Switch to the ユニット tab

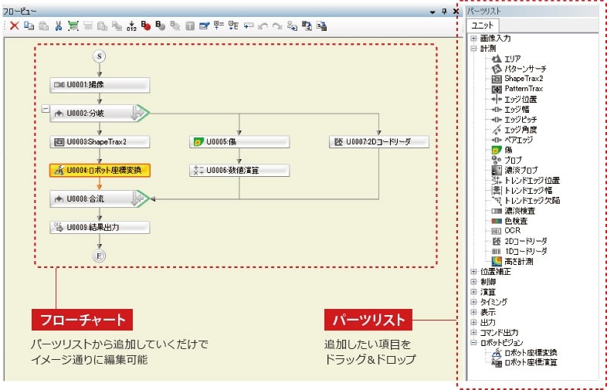click(483, 26)
